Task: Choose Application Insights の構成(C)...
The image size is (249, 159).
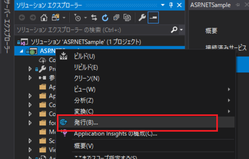Action: pyautogui.click(x=146, y=134)
